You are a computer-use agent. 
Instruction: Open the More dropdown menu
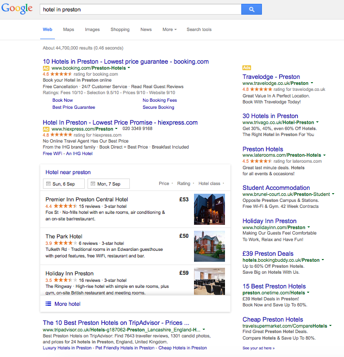pos(170,29)
